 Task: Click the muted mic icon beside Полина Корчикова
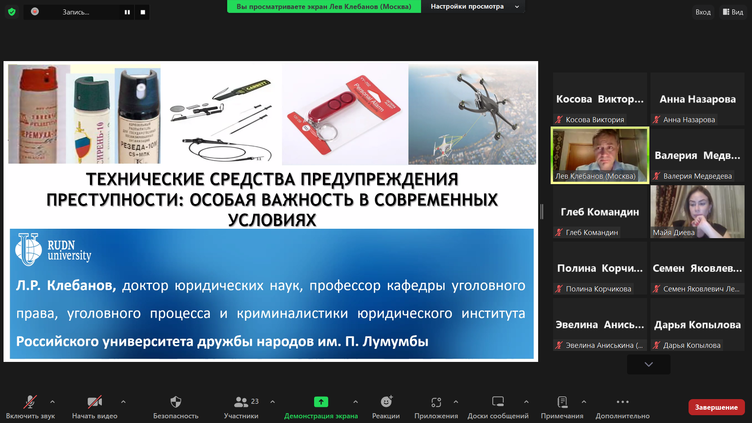[559, 289]
